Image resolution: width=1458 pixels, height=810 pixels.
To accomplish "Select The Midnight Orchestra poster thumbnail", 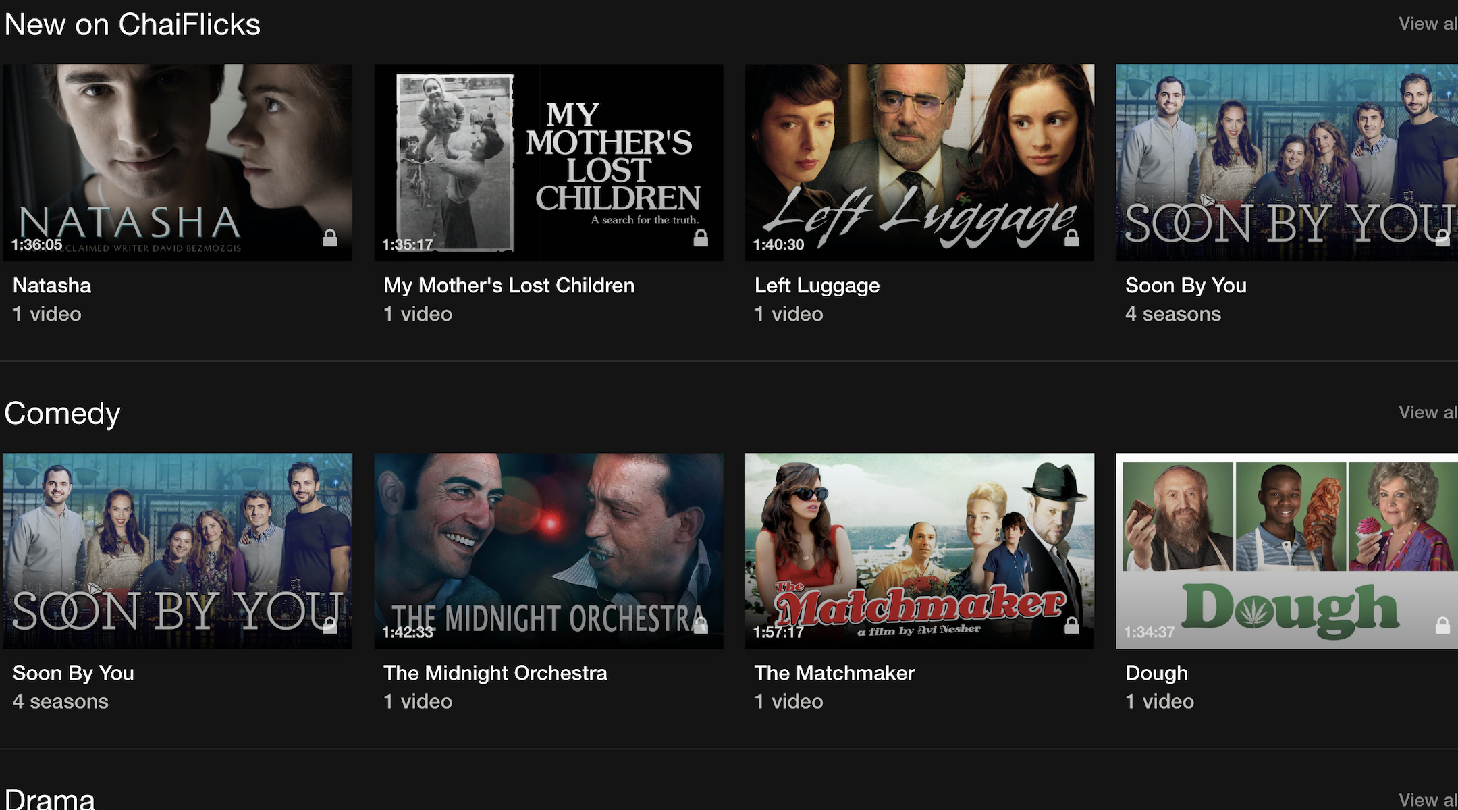I will 549,551.
